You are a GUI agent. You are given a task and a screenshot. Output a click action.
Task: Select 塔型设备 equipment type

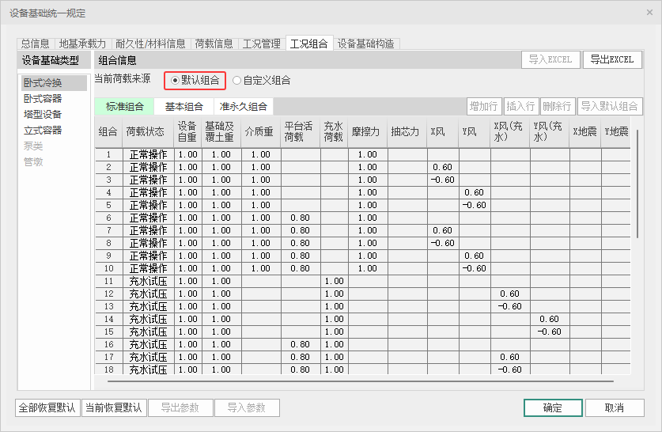(x=54, y=115)
